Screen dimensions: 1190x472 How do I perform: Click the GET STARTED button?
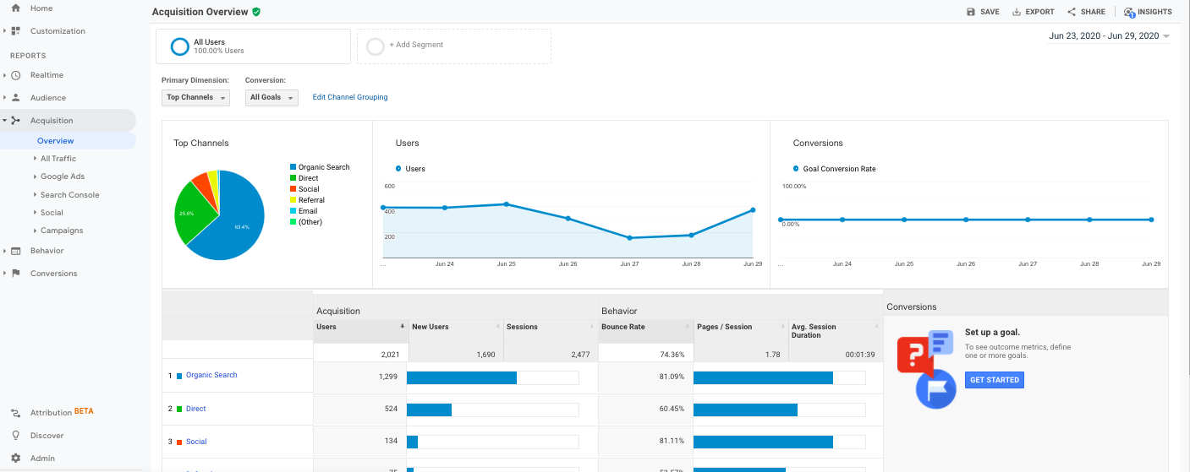pyautogui.click(x=994, y=380)
